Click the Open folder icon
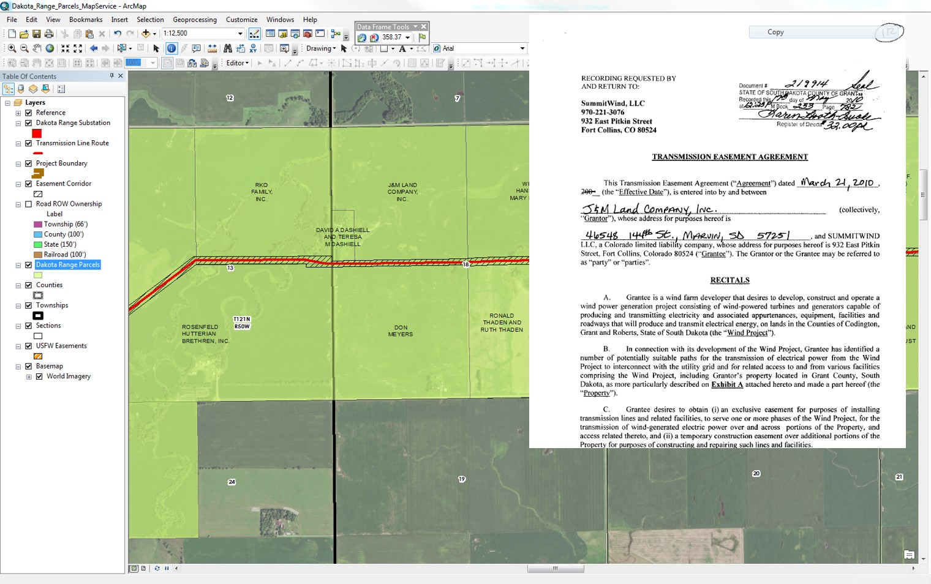 tap(24, 34)
